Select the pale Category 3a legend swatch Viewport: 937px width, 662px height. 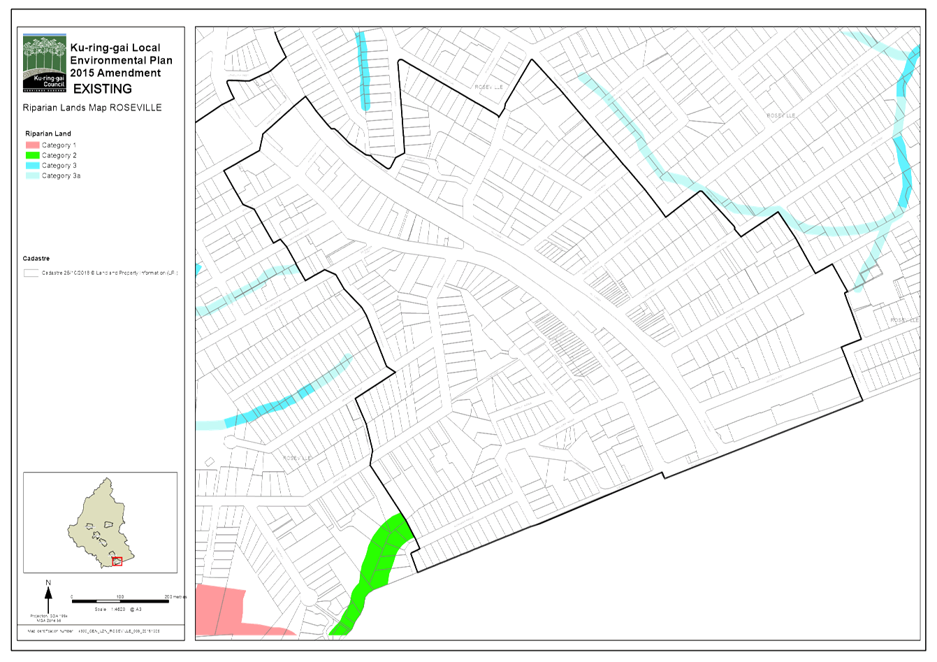32,176
